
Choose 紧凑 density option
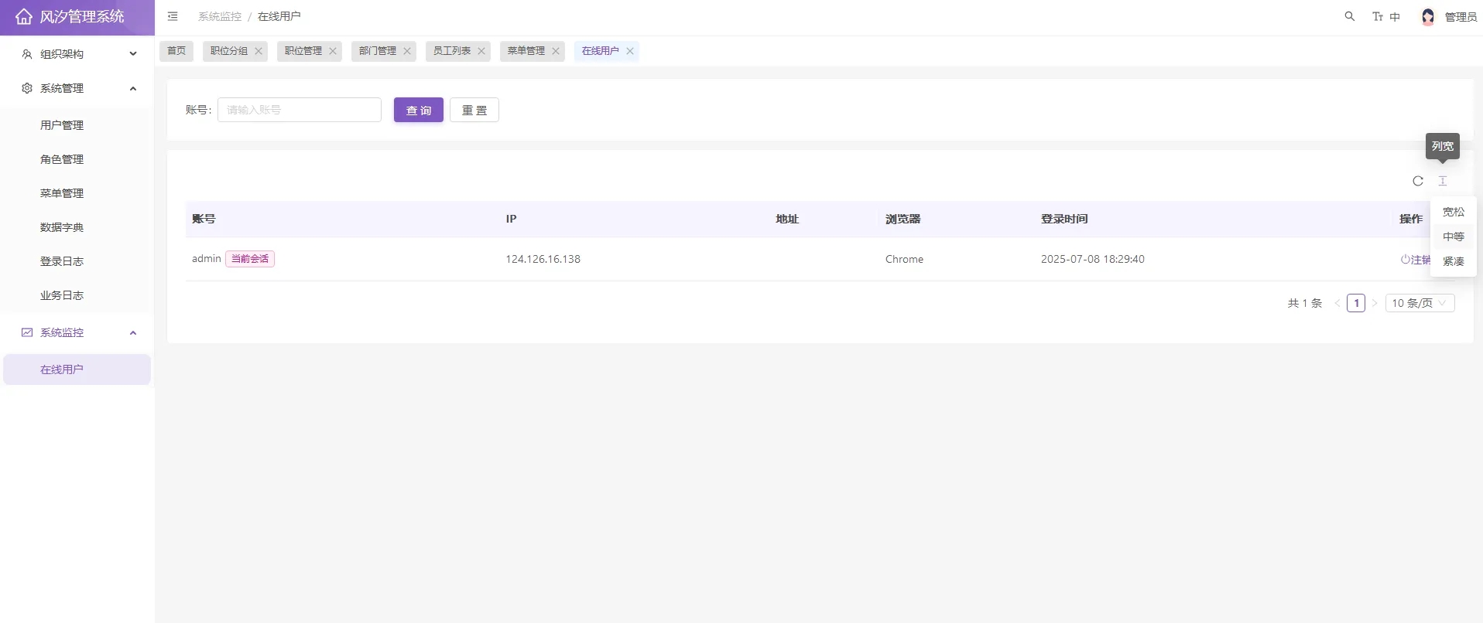[x=1453, y=261]
